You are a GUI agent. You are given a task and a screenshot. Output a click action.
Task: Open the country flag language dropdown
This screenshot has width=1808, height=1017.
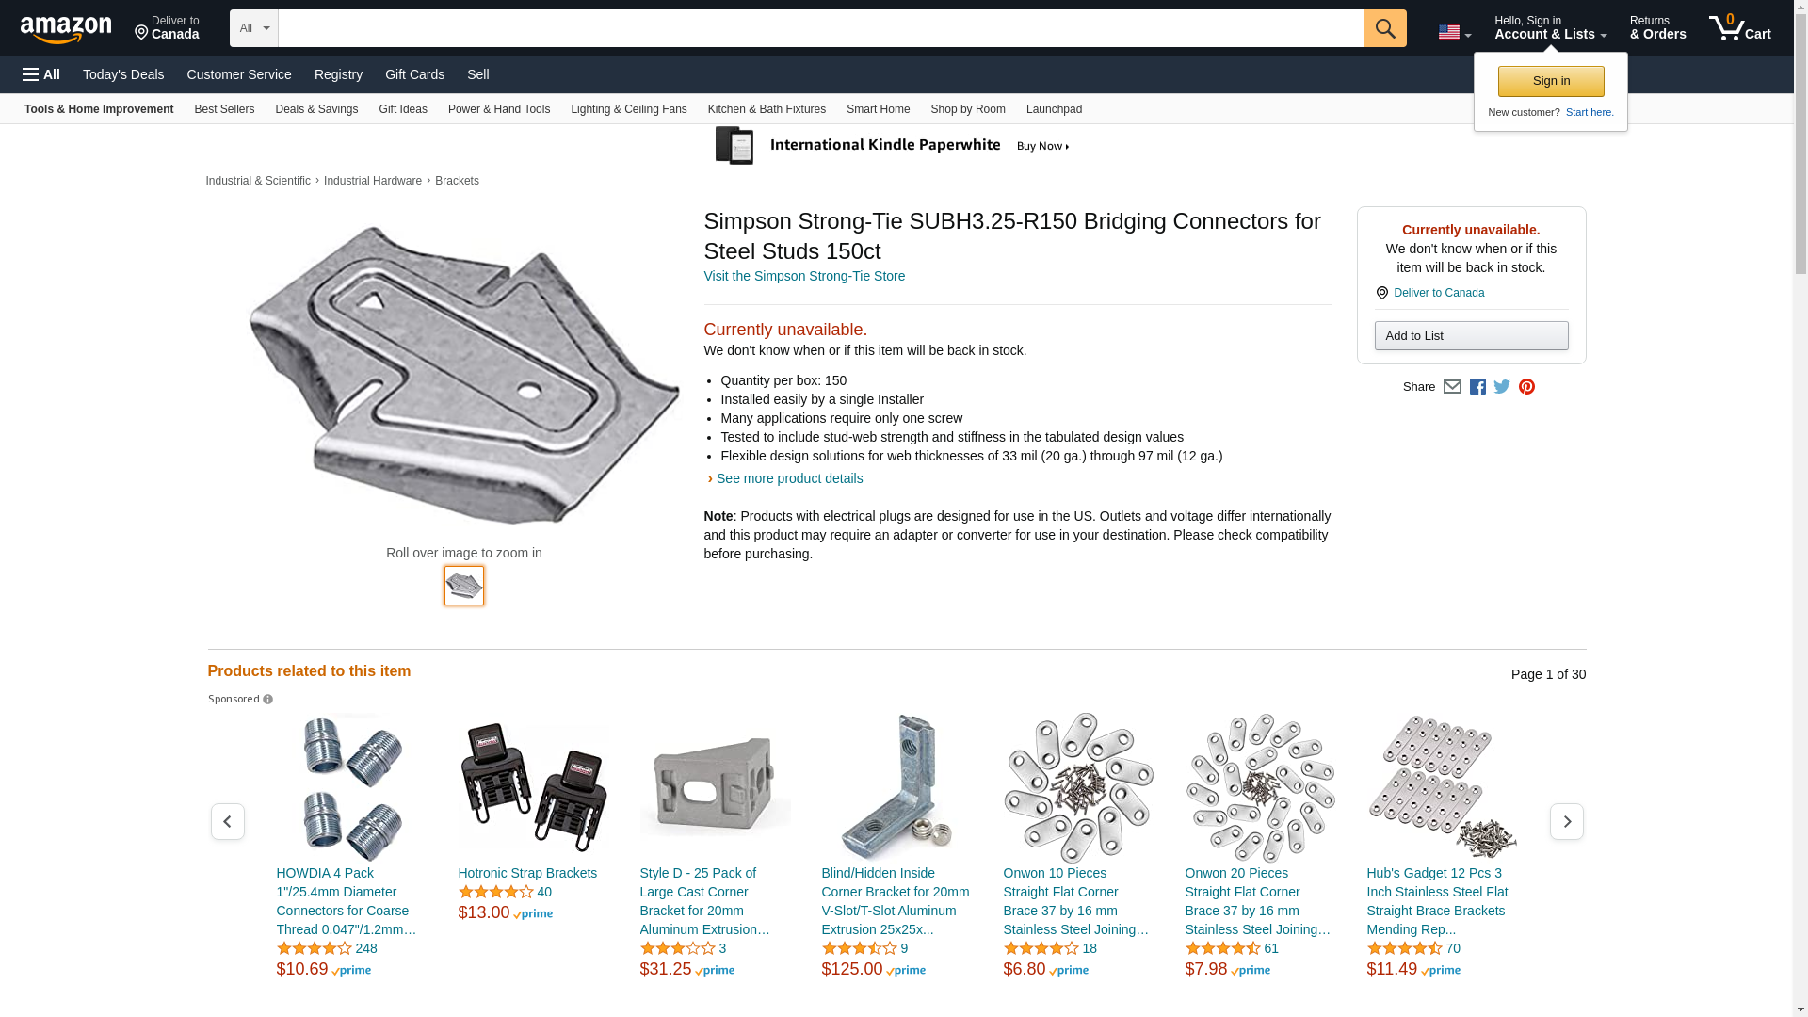[1454, 32]
